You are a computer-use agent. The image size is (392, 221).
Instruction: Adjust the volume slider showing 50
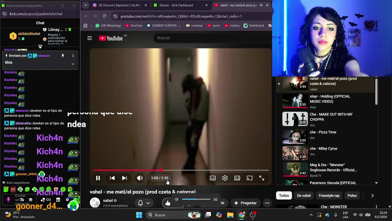(x=196, y=200)
